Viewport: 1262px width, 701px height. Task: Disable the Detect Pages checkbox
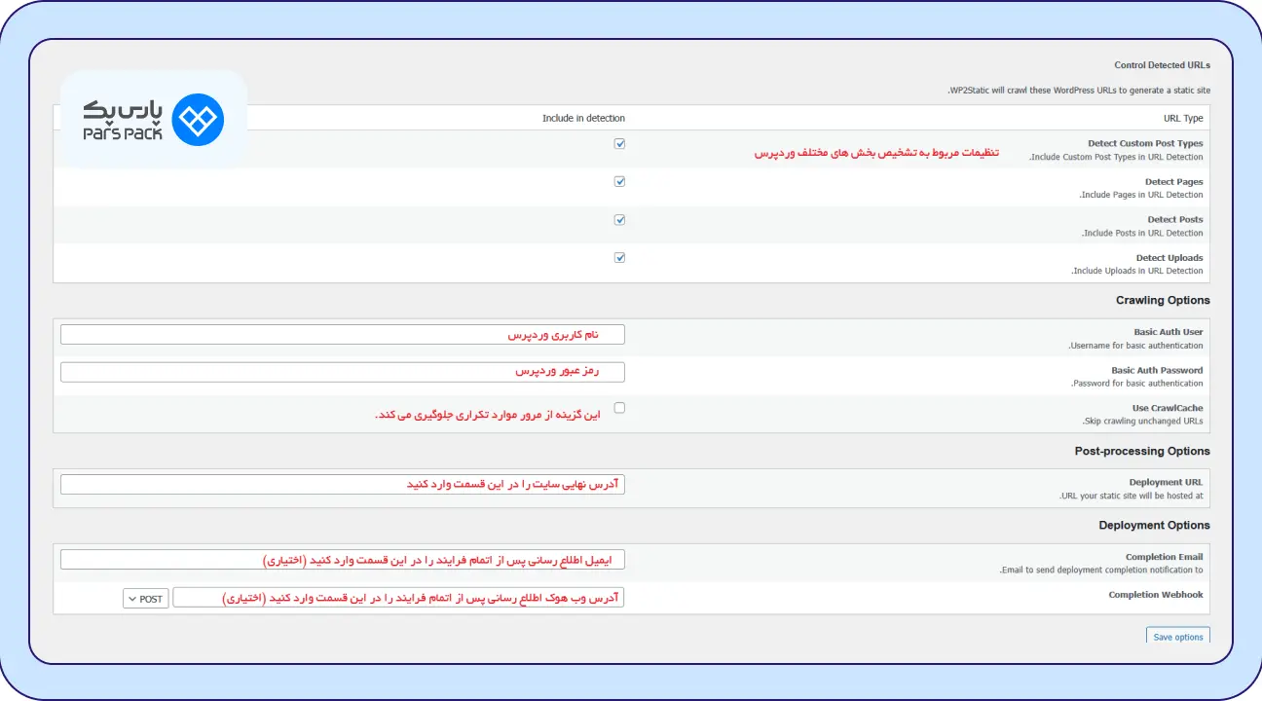[x=620, y=181]
